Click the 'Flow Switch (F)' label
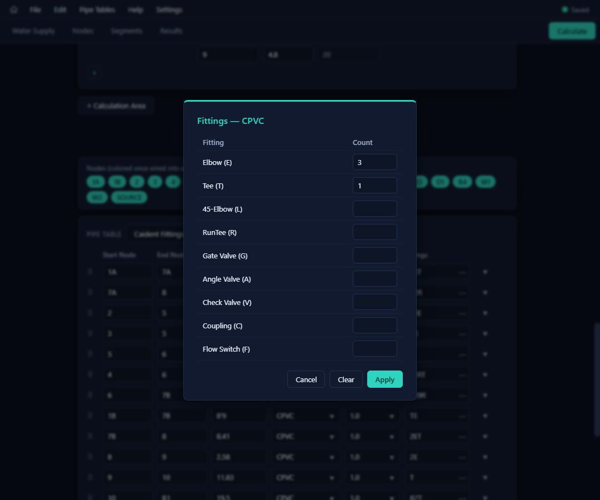Viewport: 600px width, 500px height. point(226,349)
